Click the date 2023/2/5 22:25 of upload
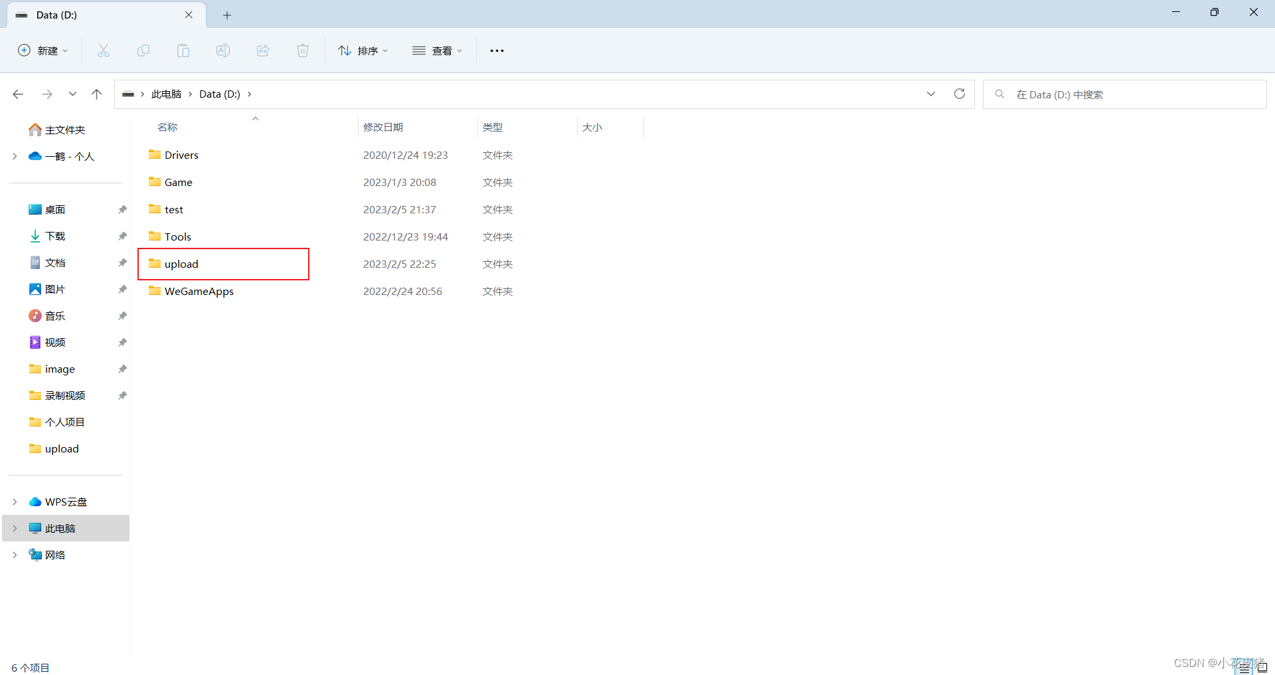Image resolution: width=1275 pixels, height=675 pixels. [x=399, y=264]
